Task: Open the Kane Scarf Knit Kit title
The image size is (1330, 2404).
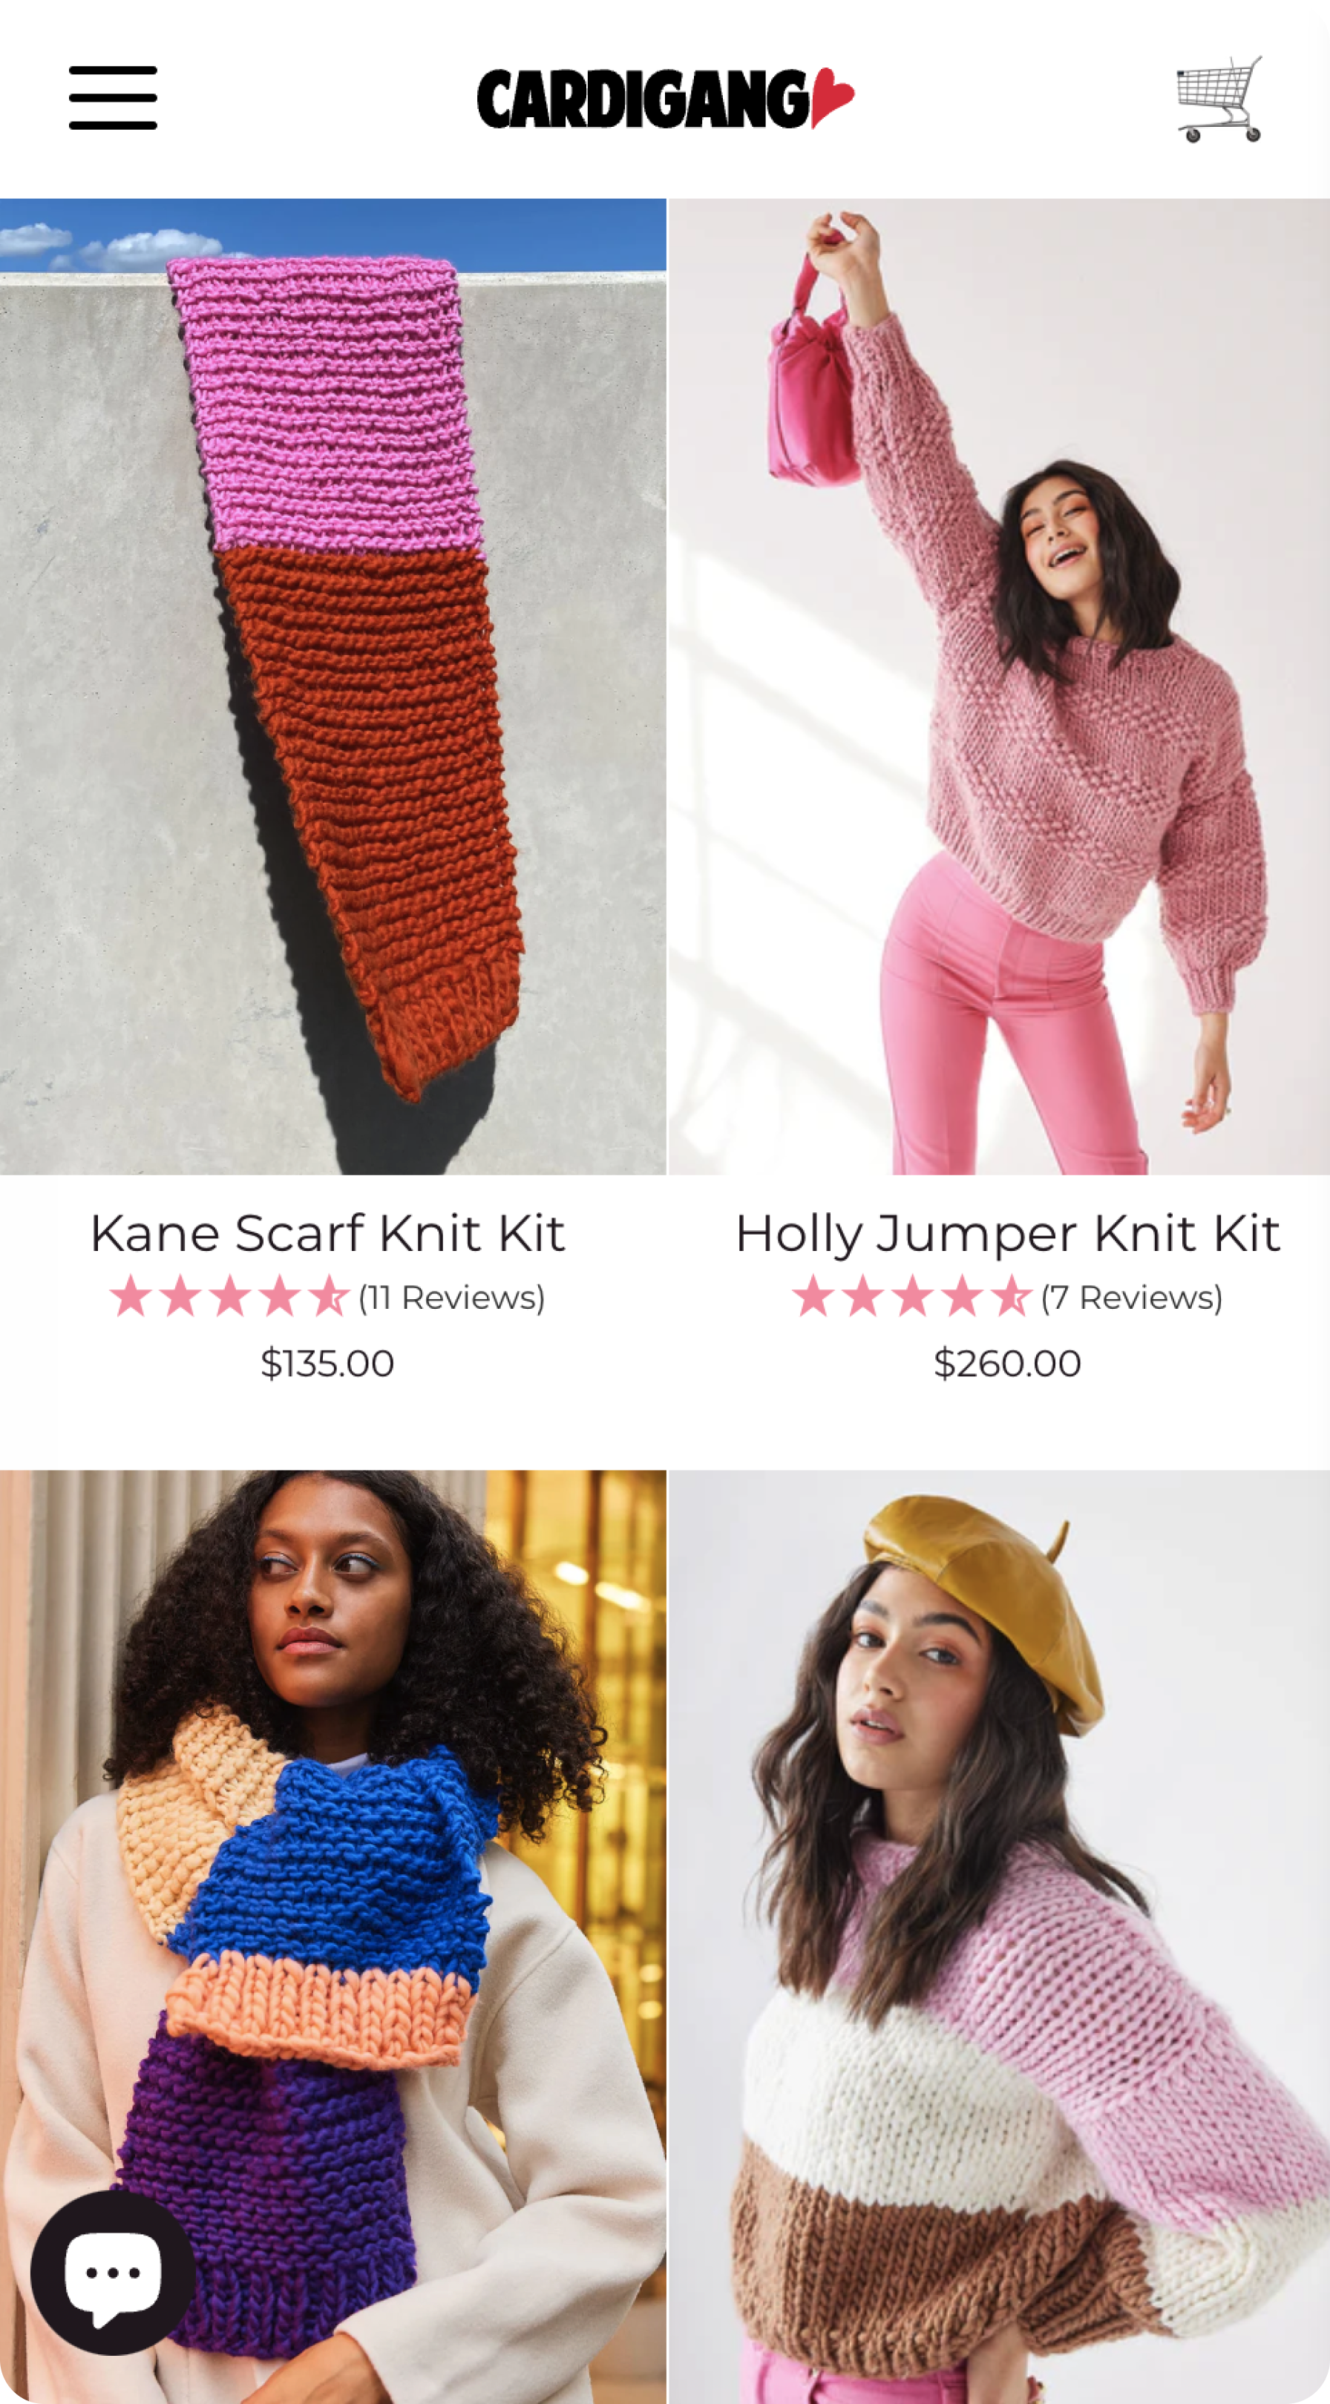Action: [327, 1233]
